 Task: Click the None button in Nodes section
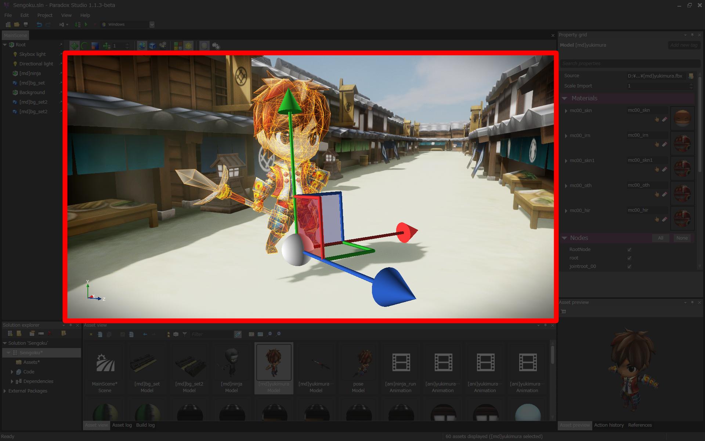pos(682,238)
